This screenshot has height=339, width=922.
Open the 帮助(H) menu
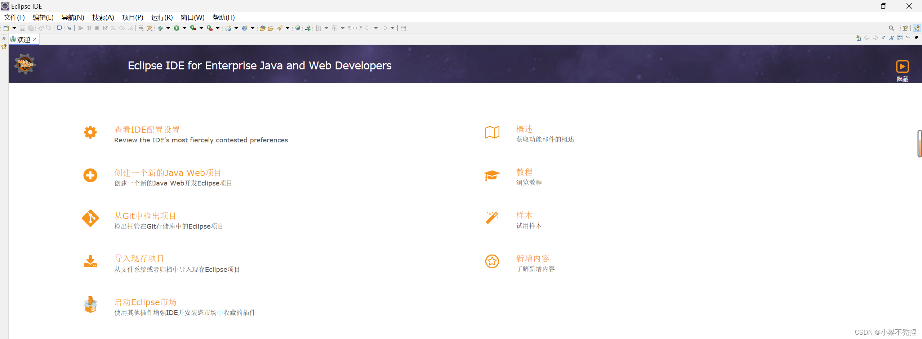(x=223, y=17)
